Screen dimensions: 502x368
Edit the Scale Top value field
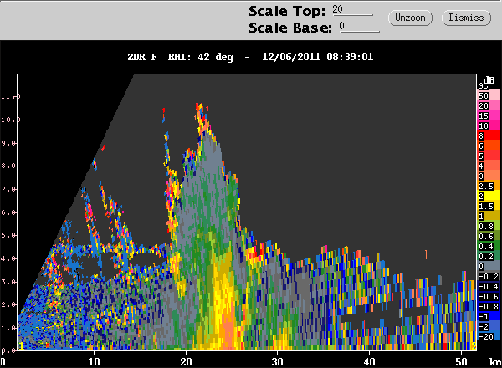pyautogui.click(x=352, y=10)
